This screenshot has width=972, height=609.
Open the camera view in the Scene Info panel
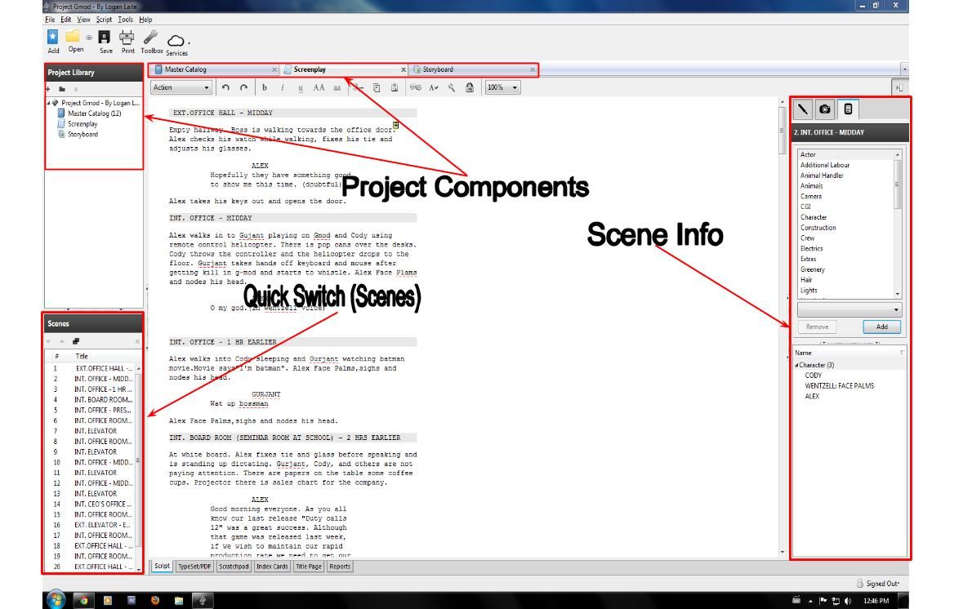823,107
